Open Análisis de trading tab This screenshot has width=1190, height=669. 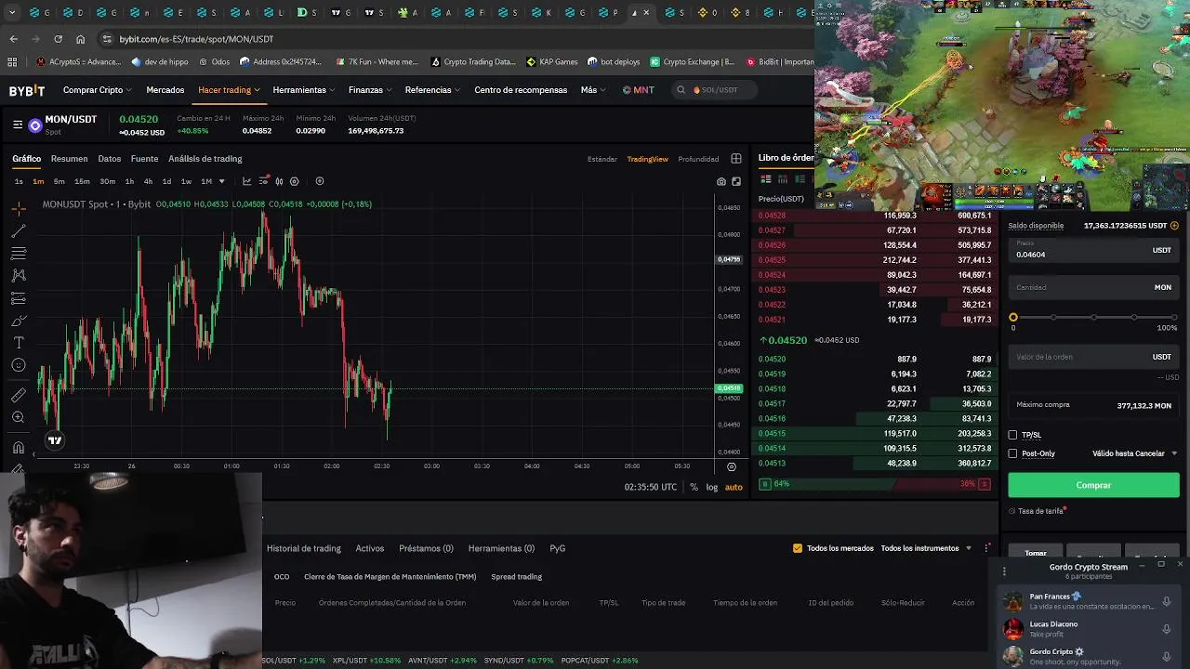click(205, 159)
